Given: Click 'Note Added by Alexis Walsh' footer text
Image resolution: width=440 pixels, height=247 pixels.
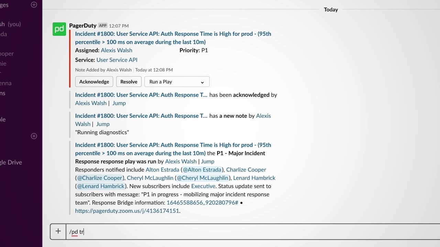Looking at the screenshot, I should pos(103,70).
